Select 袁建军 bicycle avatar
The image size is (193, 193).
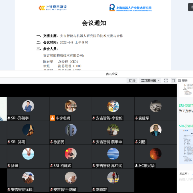pos(156,106)
